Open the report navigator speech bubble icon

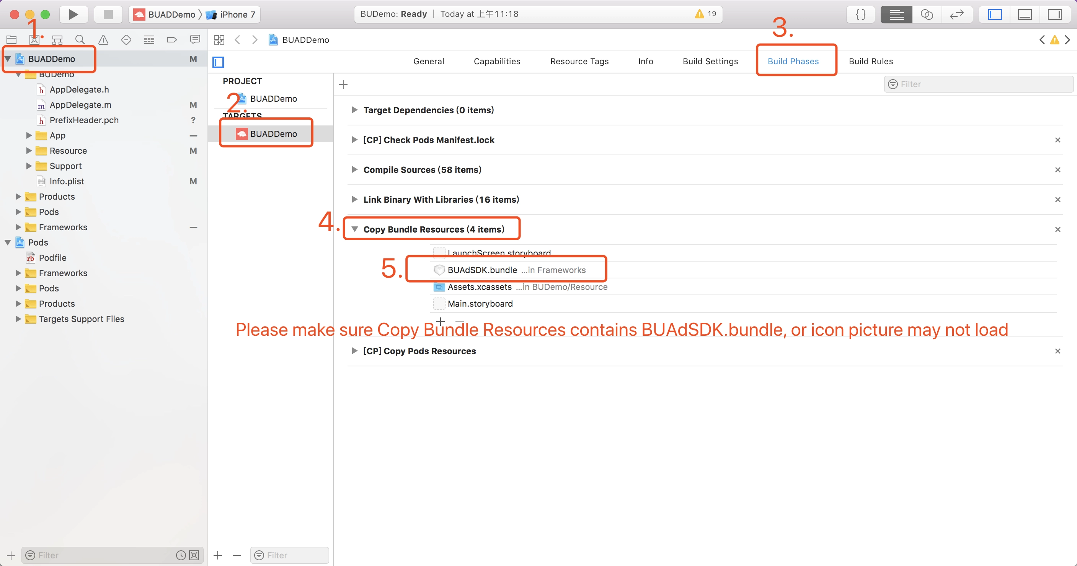click(195, 39)
